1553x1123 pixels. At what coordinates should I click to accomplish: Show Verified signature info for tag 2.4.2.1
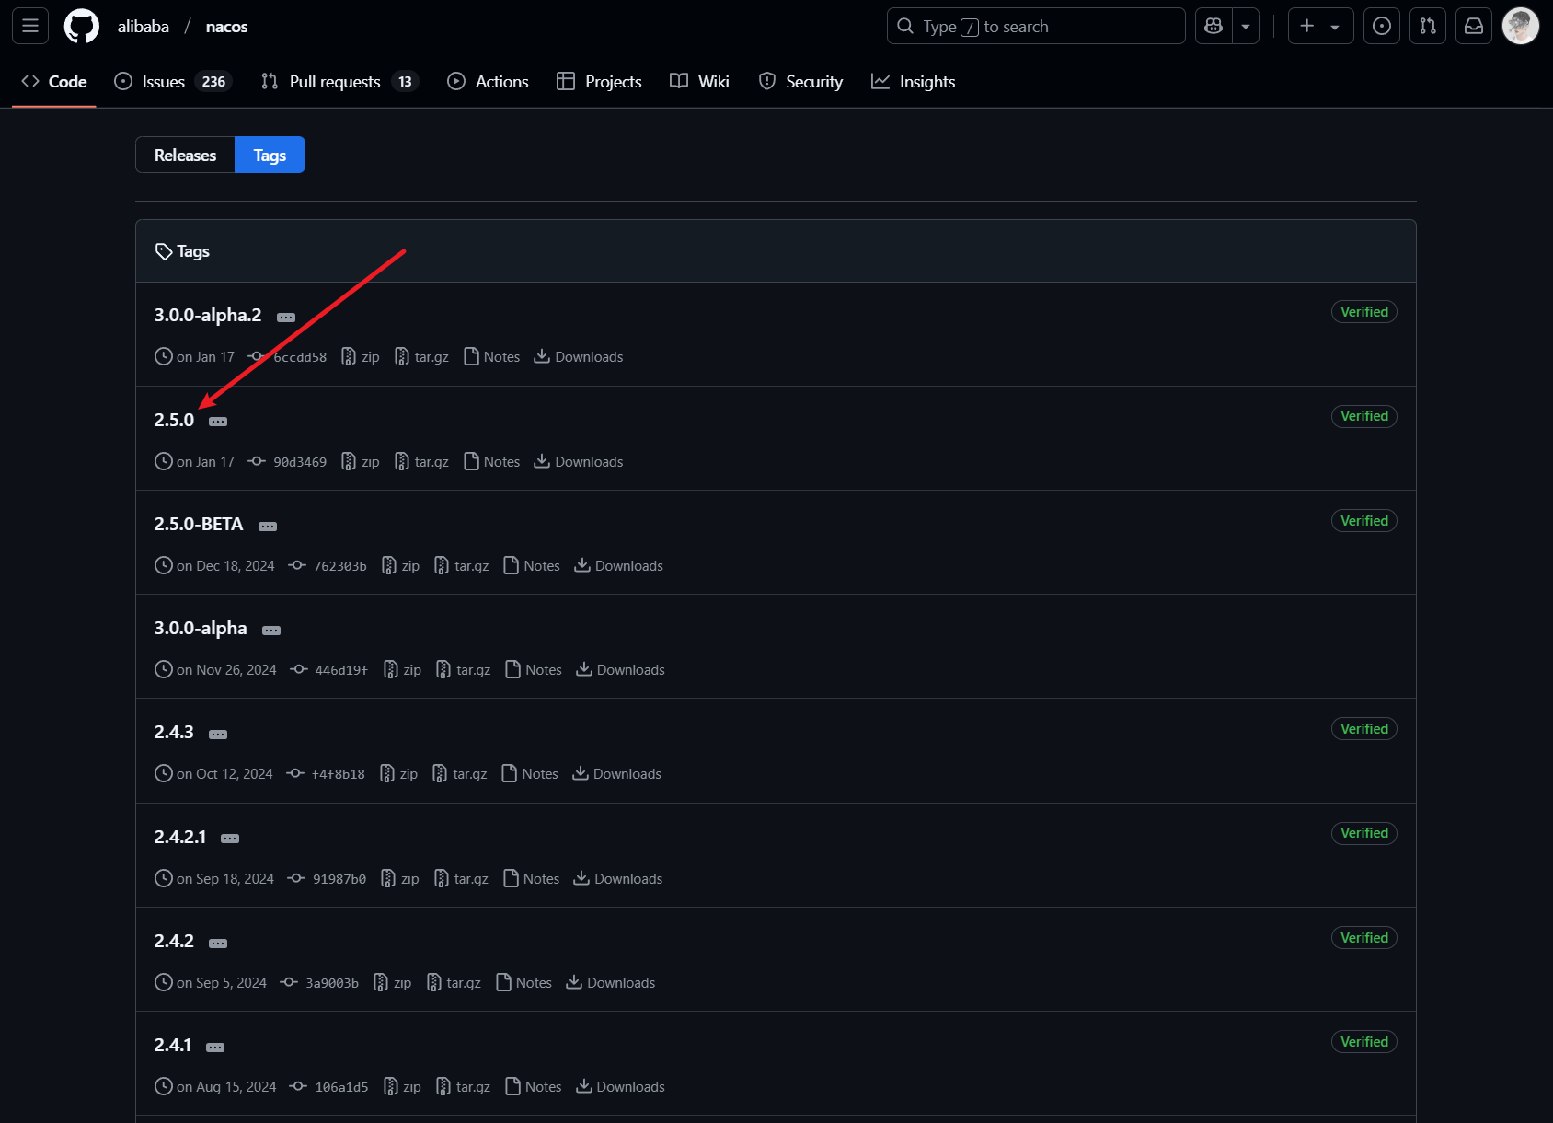[x=1364, y=833]
